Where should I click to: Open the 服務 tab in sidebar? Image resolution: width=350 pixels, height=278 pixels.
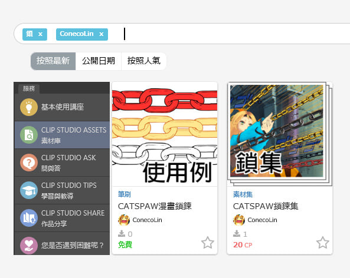tap(29, 89)
